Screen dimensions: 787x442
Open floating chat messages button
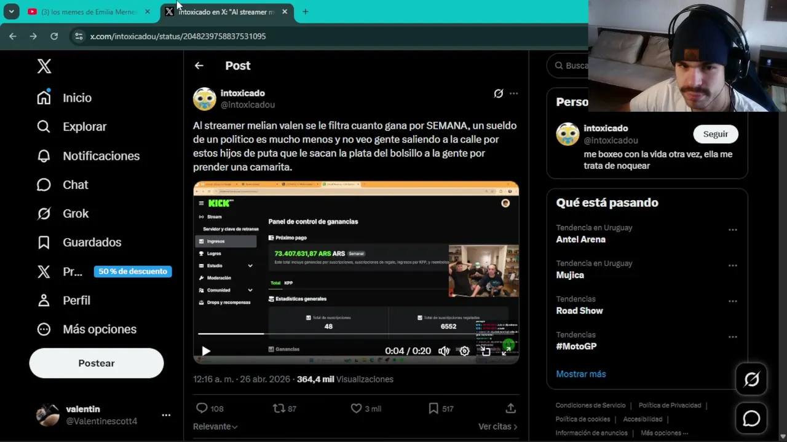(x=751, y=419)
